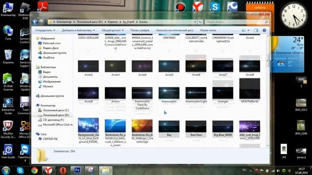
Task: Open Библиотеки in the navigation pane
Action: 48,67
